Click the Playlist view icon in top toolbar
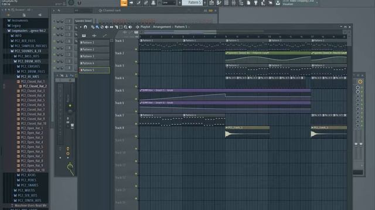The image size is (375, 210). 212,3
